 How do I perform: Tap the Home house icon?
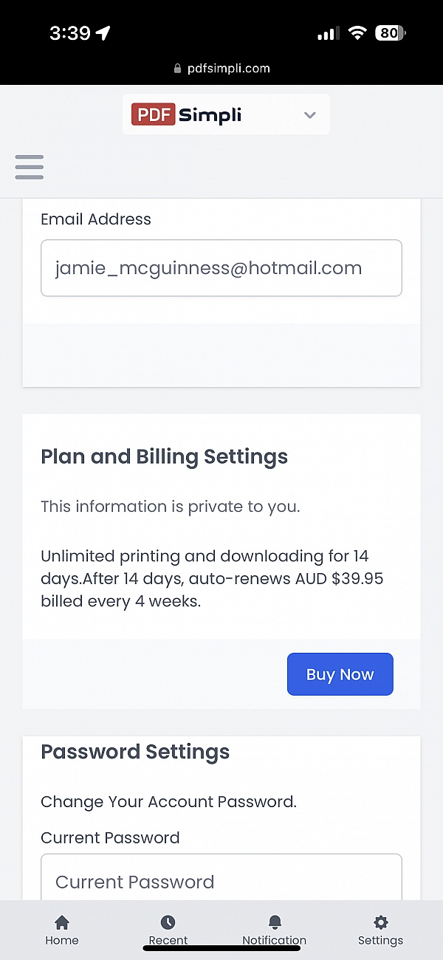[62, 922]
